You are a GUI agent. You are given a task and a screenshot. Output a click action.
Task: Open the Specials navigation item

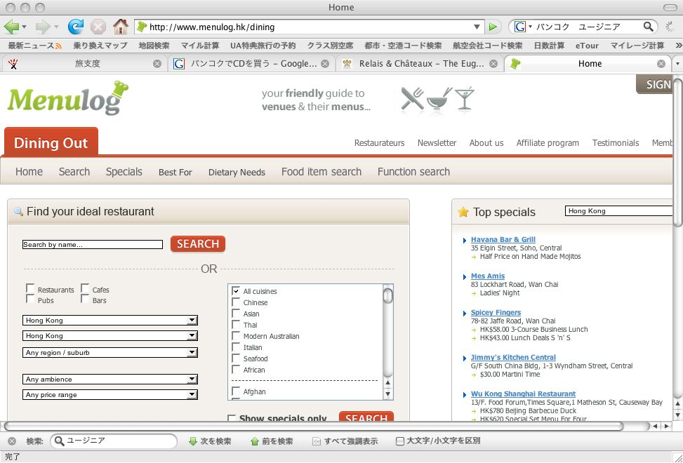pyautogui.click(x=124, y=172)
